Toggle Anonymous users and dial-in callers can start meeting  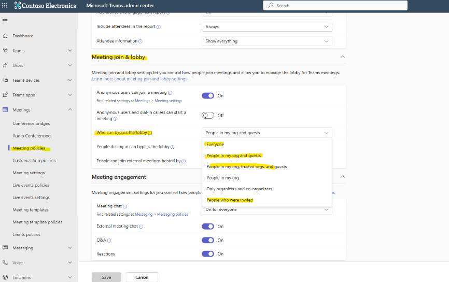[208, 116]
